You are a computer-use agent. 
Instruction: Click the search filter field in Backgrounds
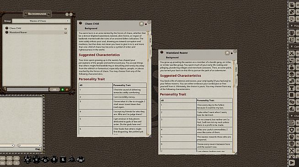(27, 89)
